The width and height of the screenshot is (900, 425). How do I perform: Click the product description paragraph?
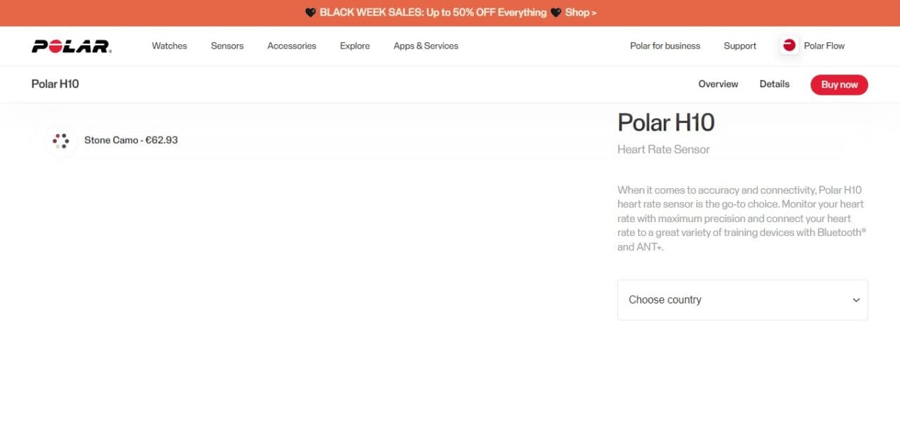[x=741, y=218]
